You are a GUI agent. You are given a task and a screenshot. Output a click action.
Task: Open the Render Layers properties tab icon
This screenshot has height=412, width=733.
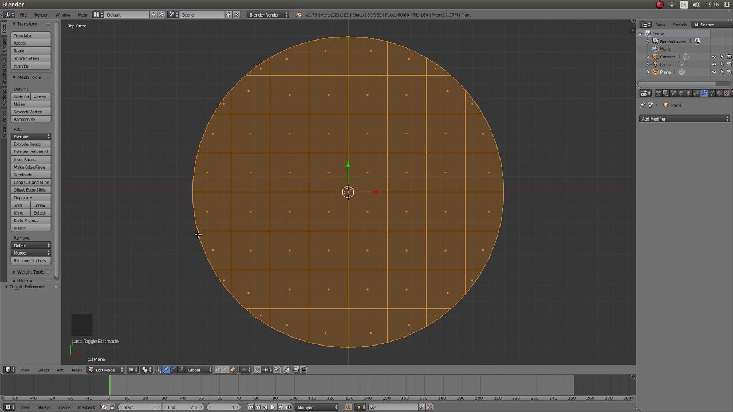click(665, 93)
